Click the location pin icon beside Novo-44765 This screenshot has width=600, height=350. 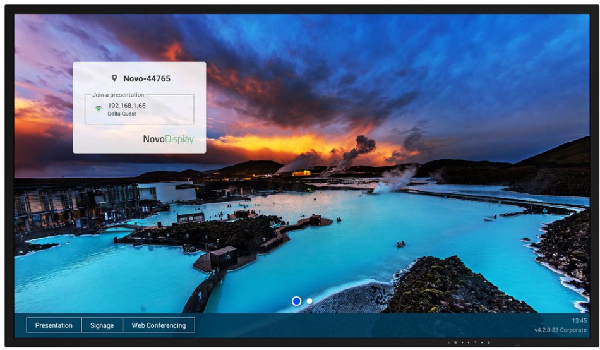[x=114, y=78]
